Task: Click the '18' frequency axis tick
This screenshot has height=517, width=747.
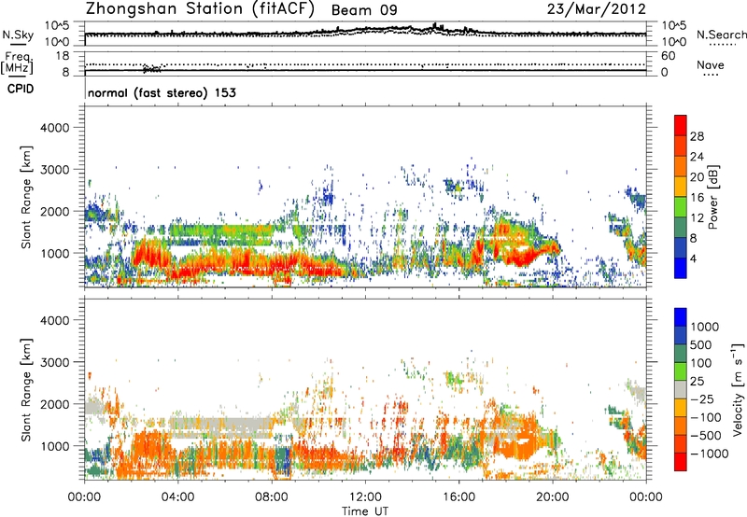Action: [63, 56]
